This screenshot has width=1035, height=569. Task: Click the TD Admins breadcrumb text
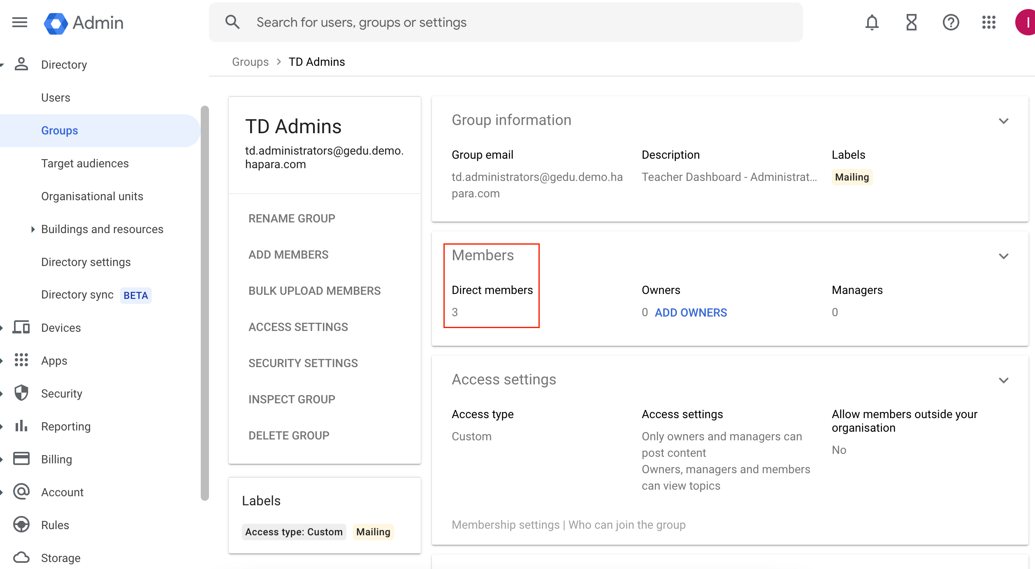317,62
